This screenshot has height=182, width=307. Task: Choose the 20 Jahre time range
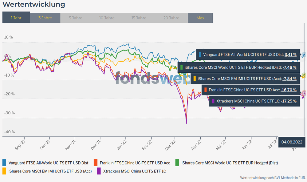coord(171,18)
